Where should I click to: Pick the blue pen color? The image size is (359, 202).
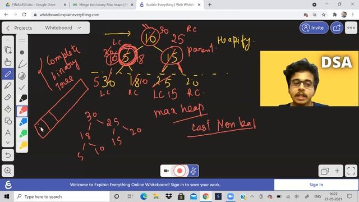22,122
